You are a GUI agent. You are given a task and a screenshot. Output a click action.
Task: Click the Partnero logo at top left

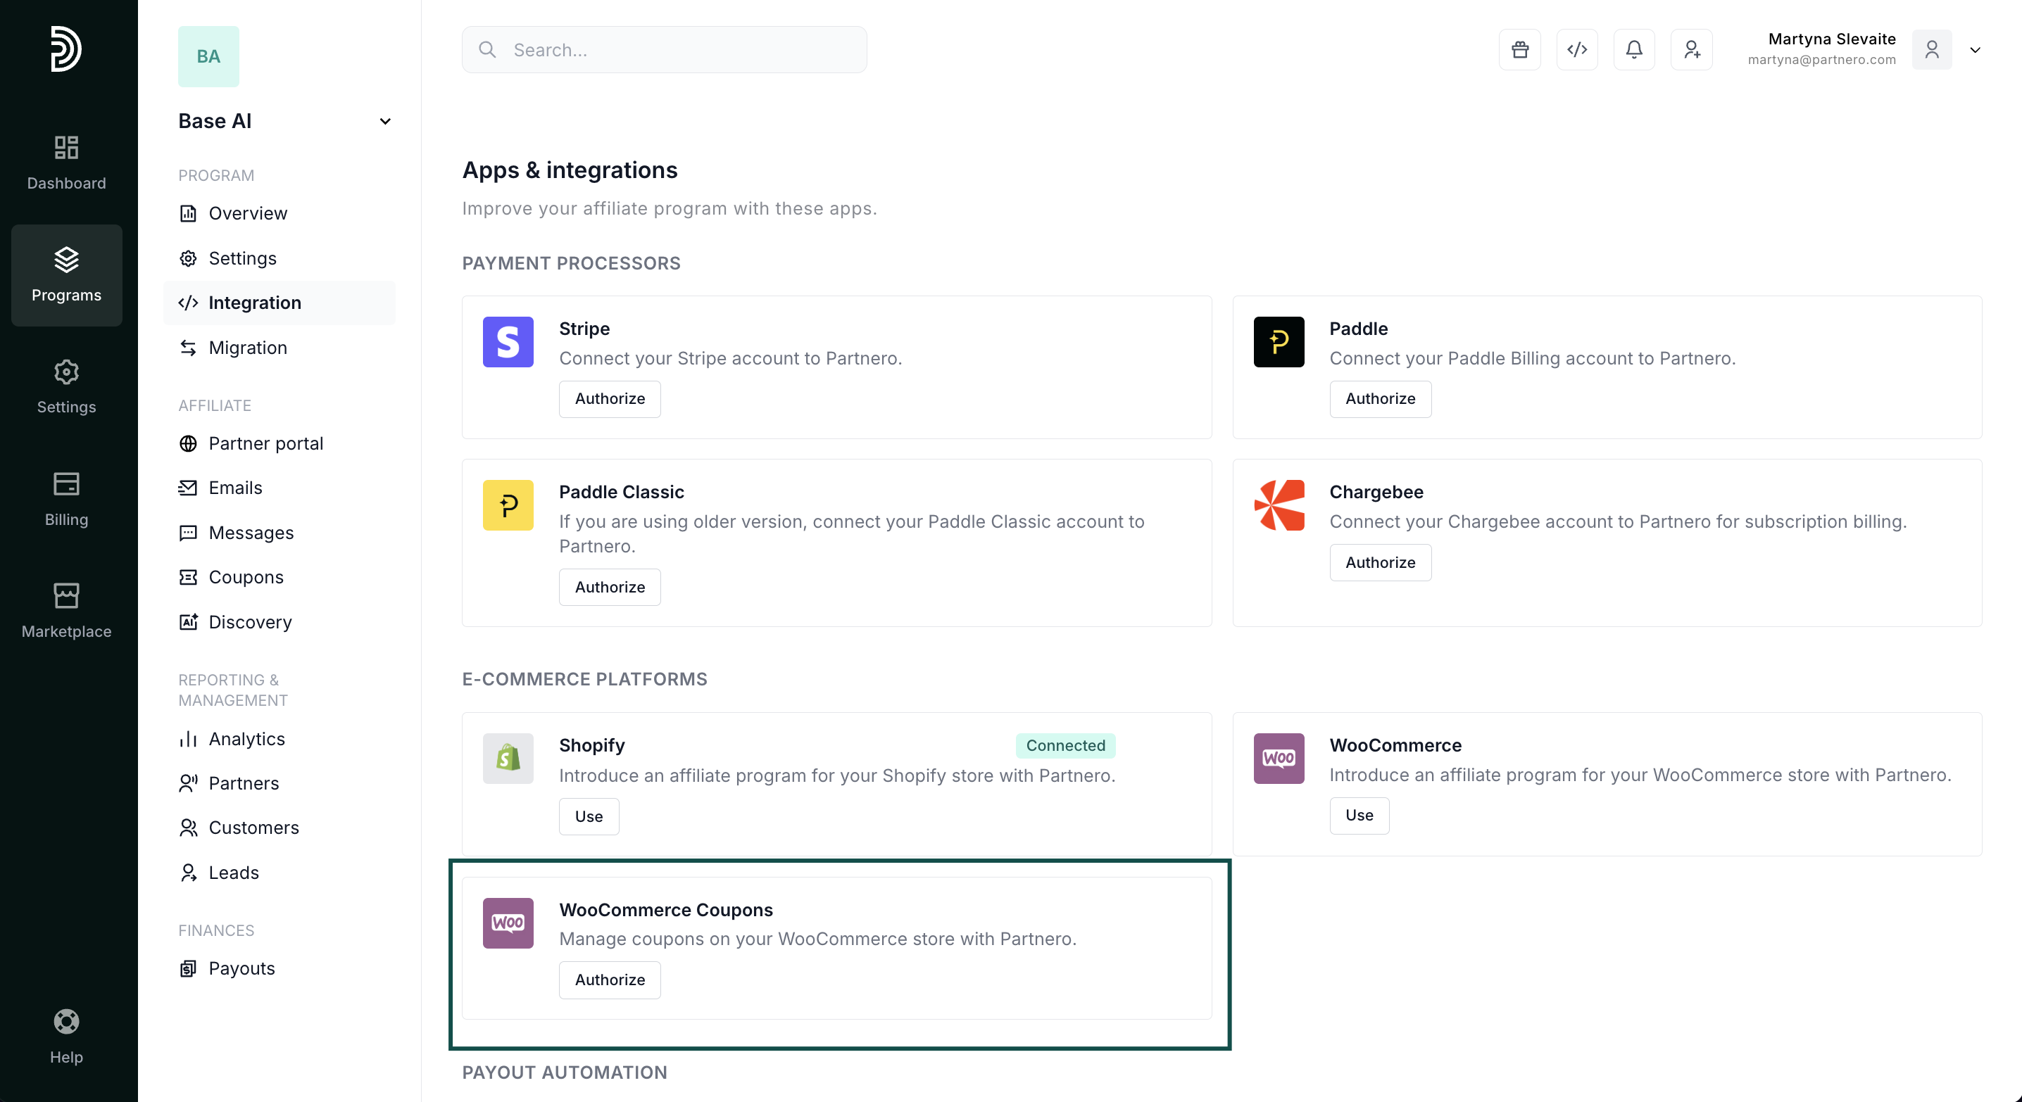(x=65, y=49)
